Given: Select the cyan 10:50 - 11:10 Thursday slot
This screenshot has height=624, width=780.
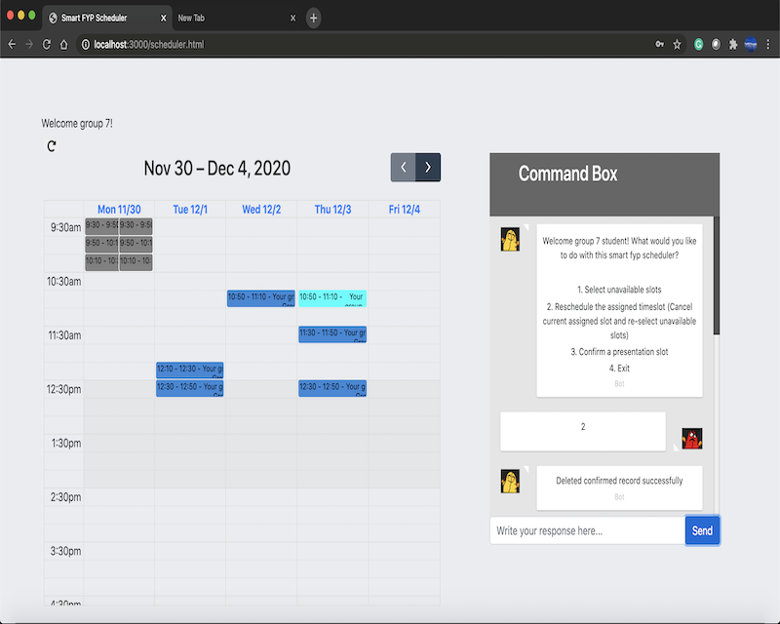Looking at the screenshot, I should [331, 297].
